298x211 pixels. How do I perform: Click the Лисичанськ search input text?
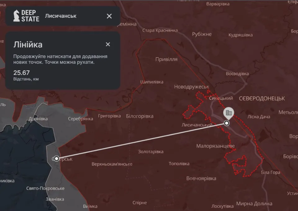click(61, 16)
